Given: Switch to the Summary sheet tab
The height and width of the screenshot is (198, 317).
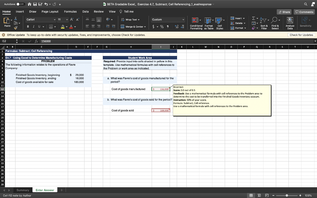Looking at the screenshot, I should pyautogui.click(x=23, y=190).
